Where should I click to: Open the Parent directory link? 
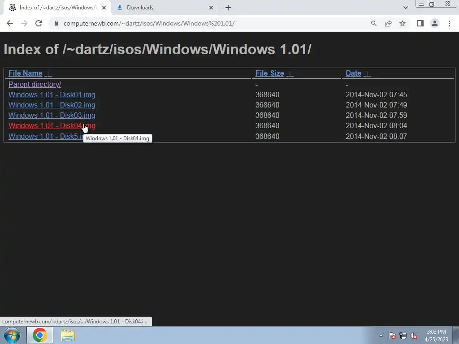tap(35, 84)
